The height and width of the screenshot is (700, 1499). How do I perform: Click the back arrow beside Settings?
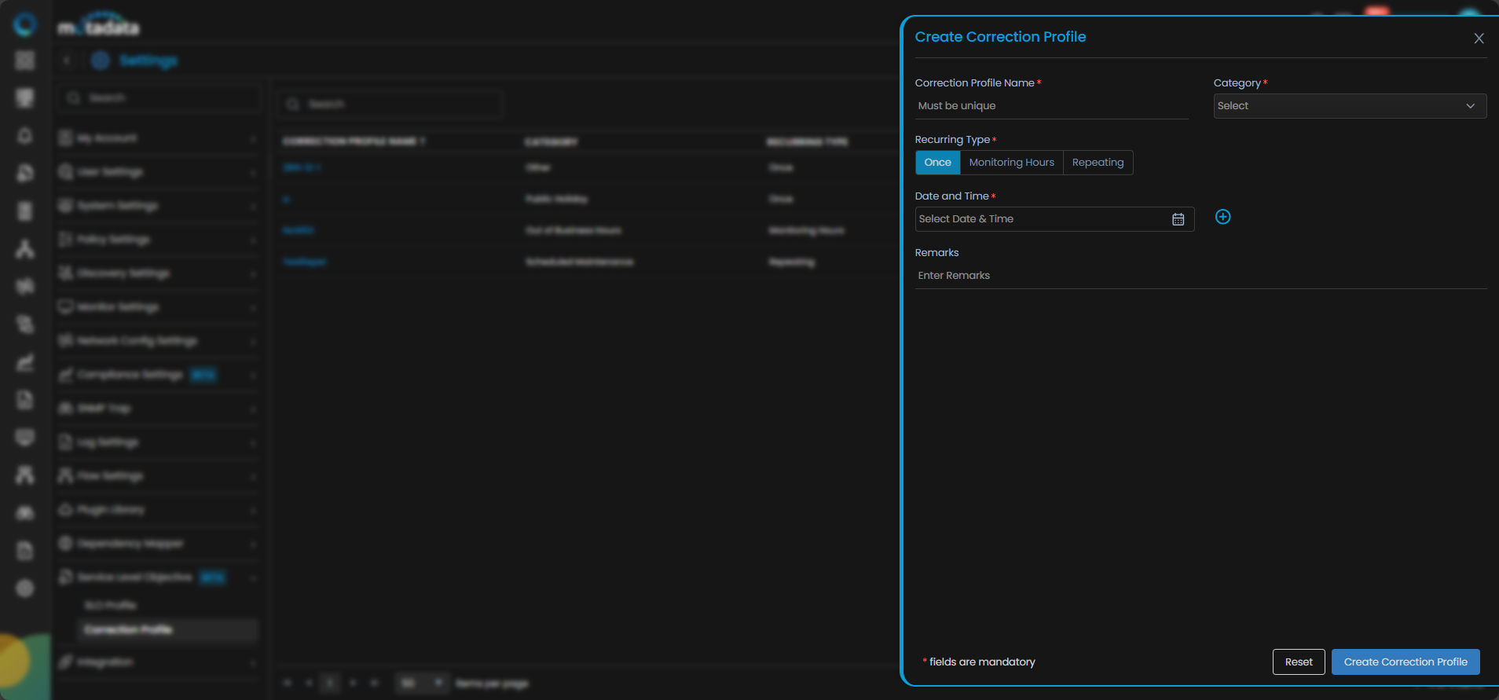click(x=68, y=60)
